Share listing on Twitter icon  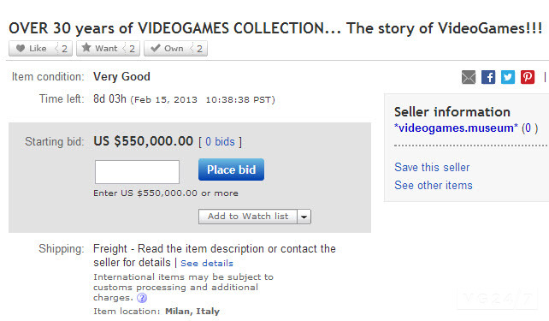coord(508,77)
